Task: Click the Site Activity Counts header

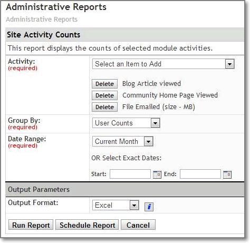Action: (43, 35)
